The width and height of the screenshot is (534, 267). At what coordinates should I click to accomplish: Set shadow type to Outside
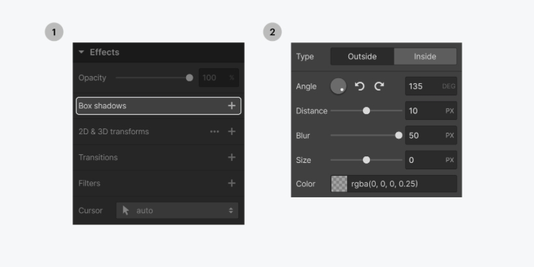[x=362, y=57]
